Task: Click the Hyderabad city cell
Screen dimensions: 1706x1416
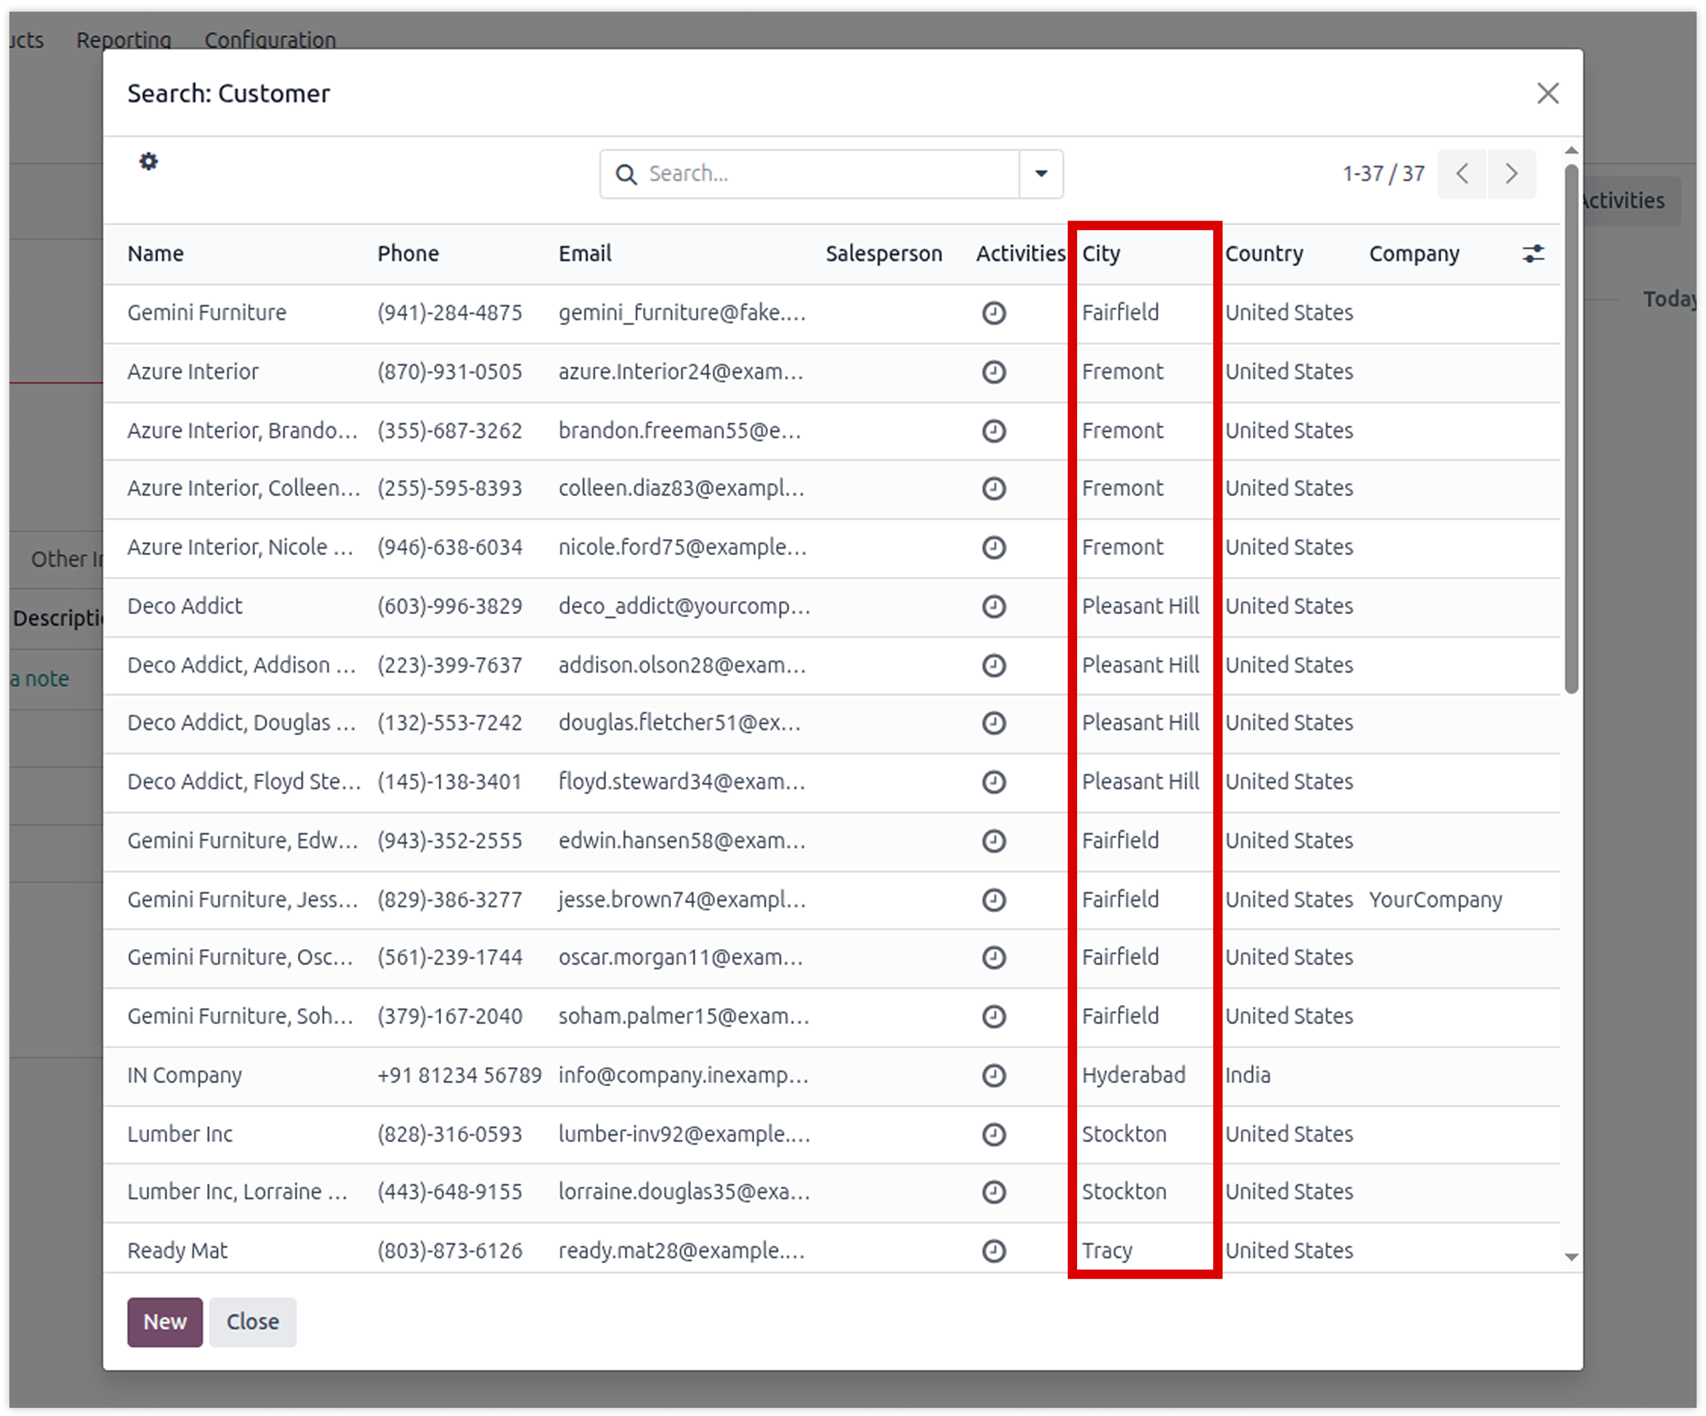Action: 1133,1076
